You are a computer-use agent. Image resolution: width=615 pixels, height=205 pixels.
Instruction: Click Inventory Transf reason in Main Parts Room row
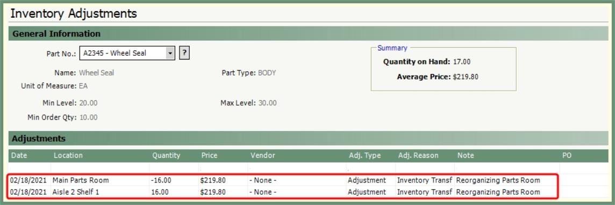click(425, 180)
